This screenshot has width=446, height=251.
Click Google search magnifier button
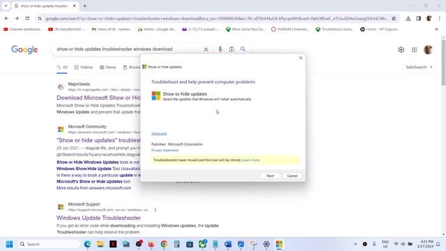pyautogui.click(x=243, y=50)
